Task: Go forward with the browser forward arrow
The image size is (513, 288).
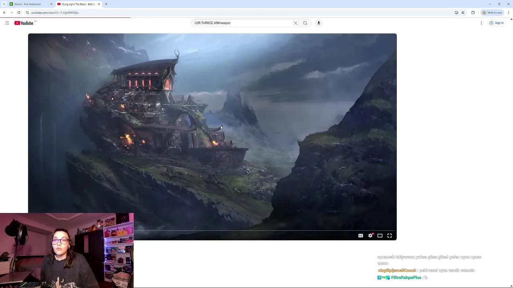Action: [11, 12]
